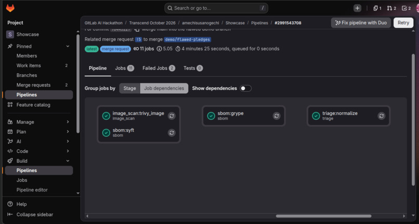The image size is (419, 224).
Task: Switch to the Jobs tab
Action: (x=125, y=68)
